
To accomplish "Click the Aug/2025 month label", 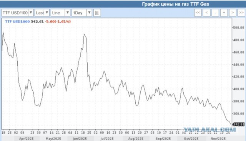I will (x=136, y=139).
